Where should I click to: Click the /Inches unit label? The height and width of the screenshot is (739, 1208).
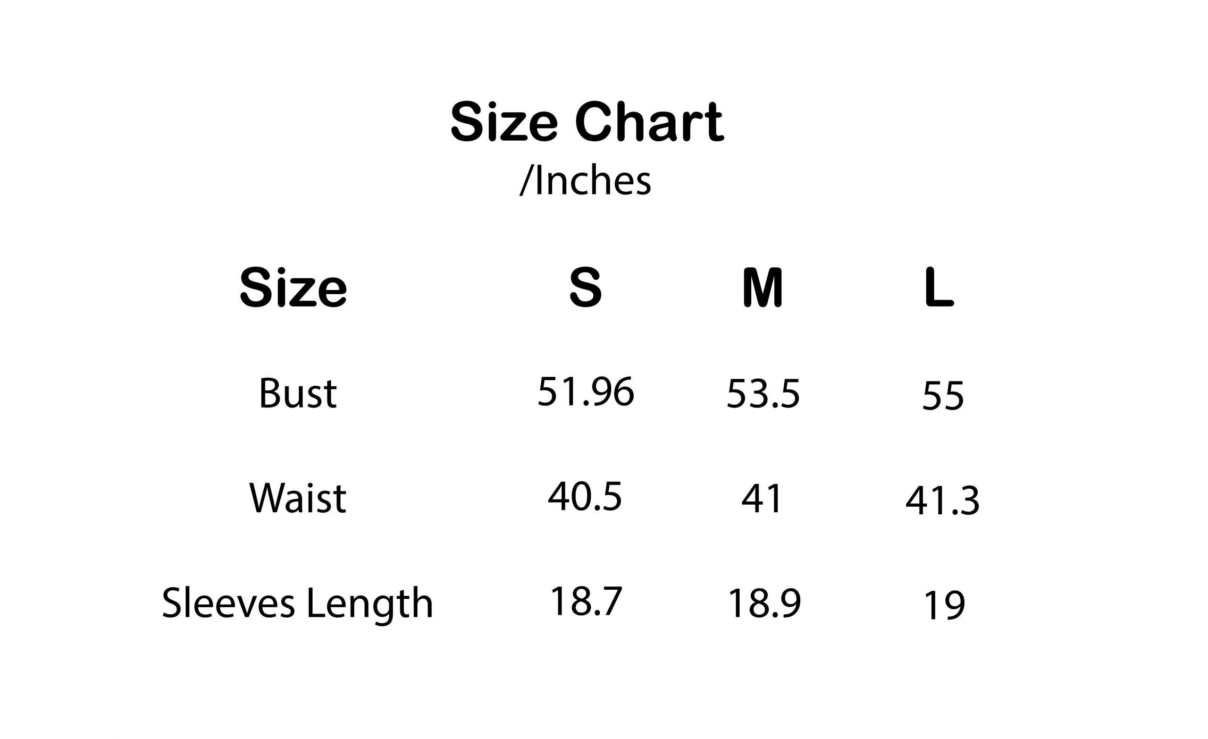pyautogui.click(x=586, y=181)
